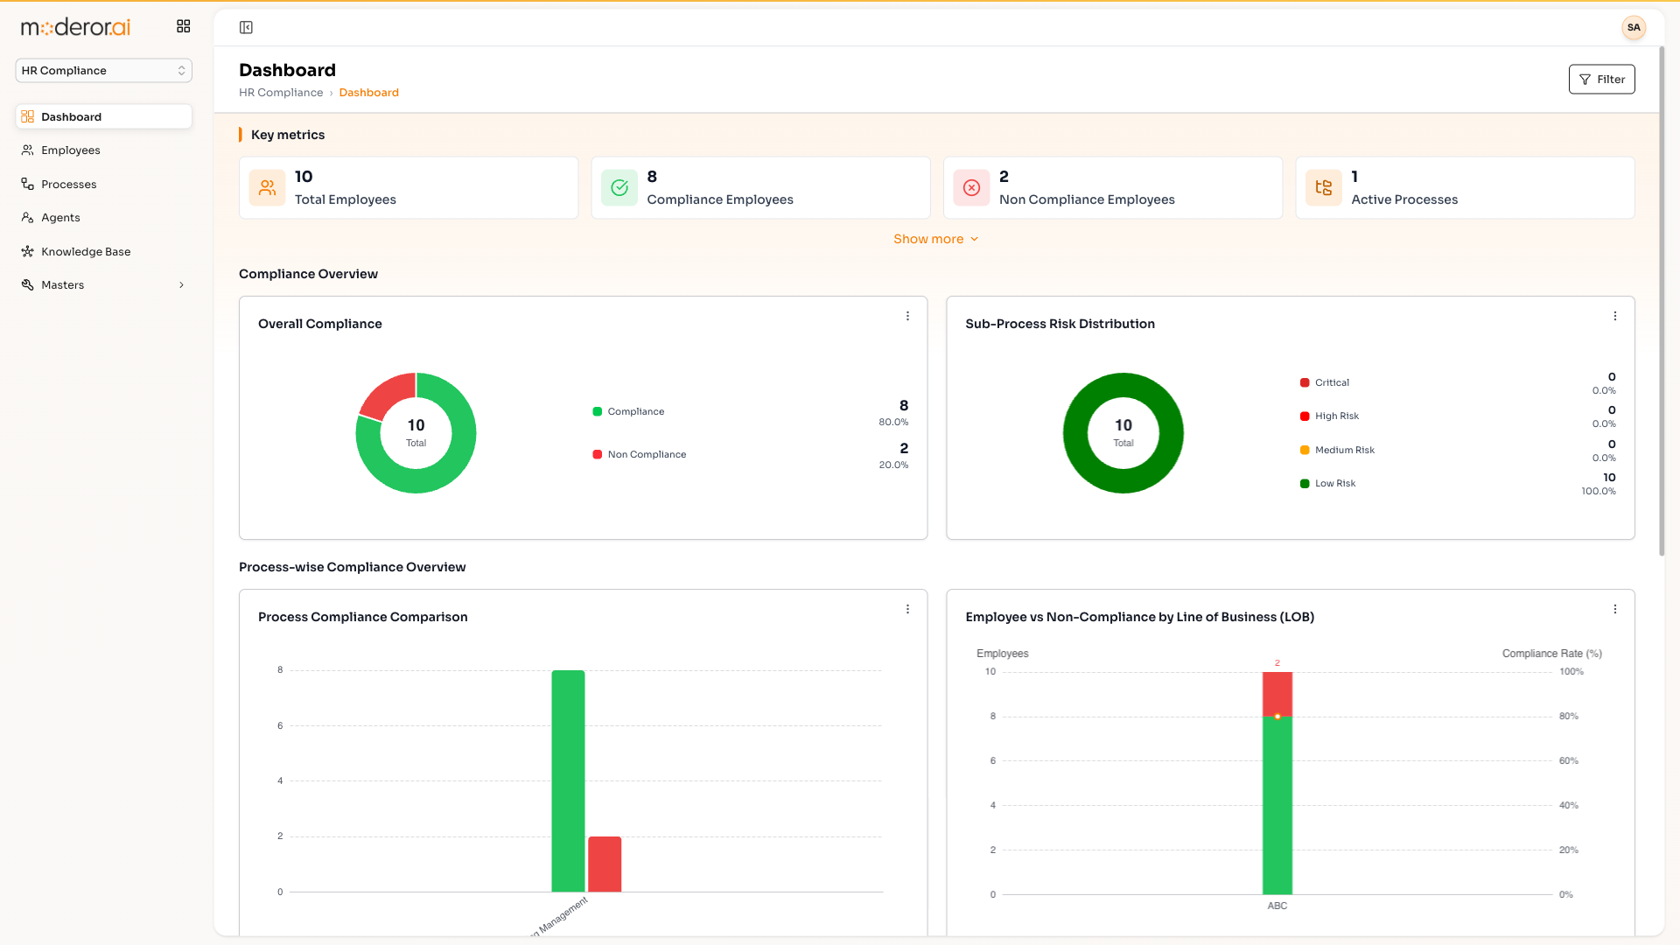This screenshot has width=1680, height=945.
Task: Click the 'Active Processes' metric label
Action: [x=1403, y=200]
